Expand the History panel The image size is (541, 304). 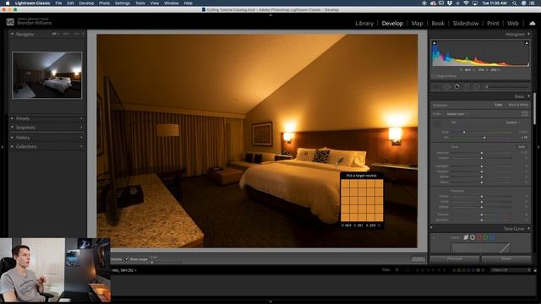click(x=12, y=138)
